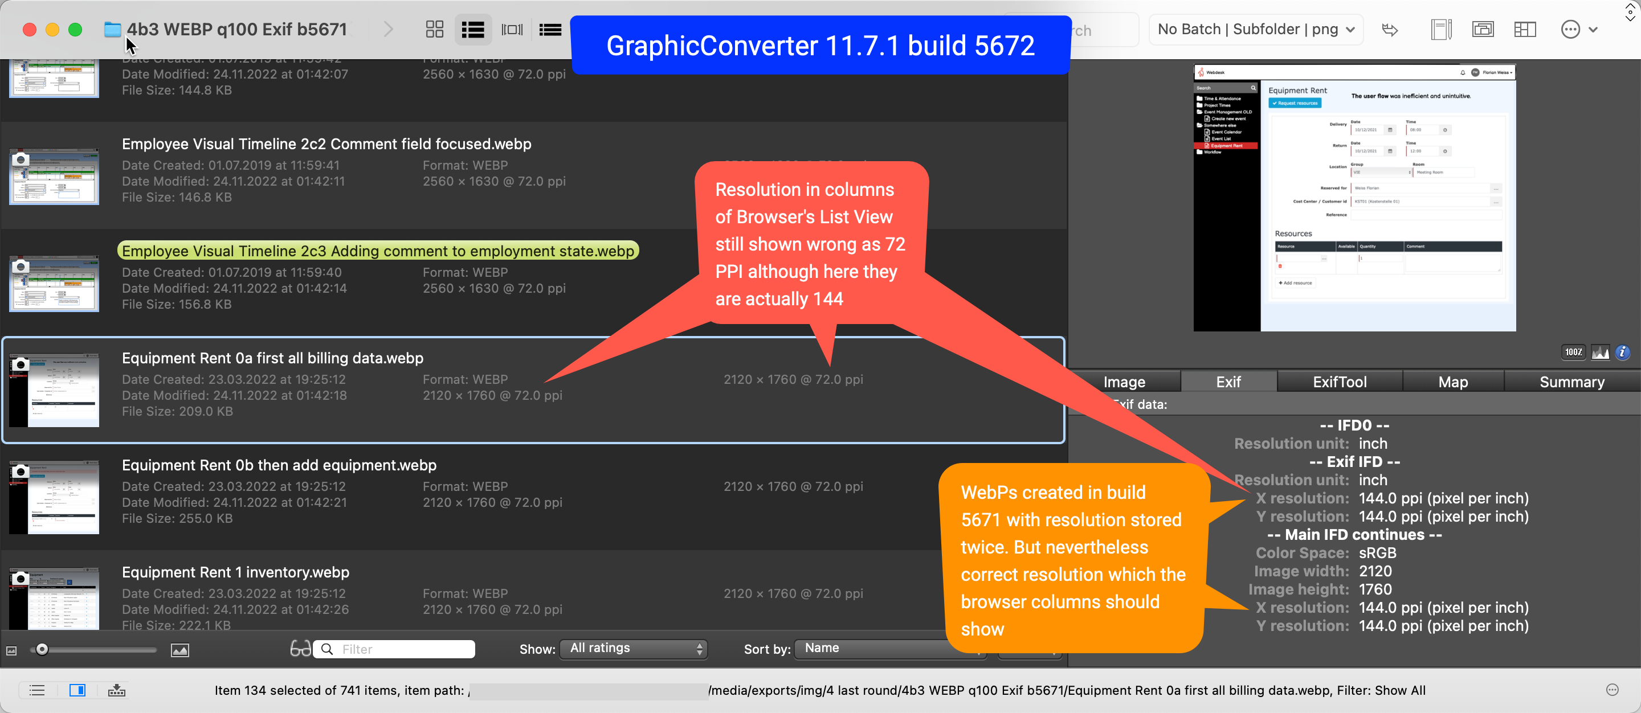Click the Image height 1760 Exif value
This screenshot has height=713, width=1641.
pos(1375,589)
